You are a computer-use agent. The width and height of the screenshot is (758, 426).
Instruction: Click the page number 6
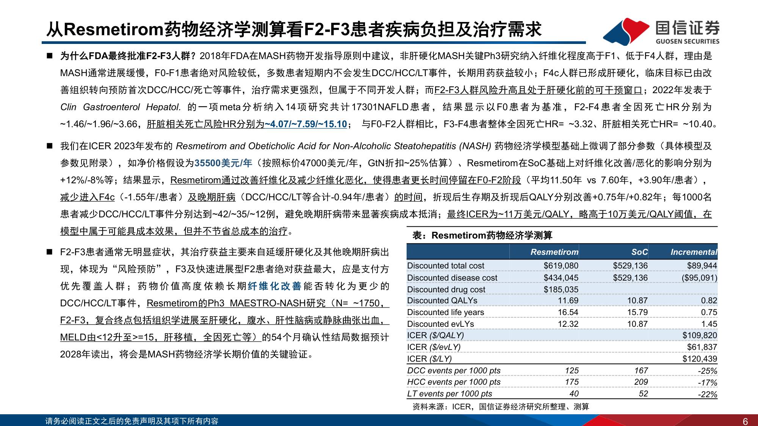click(x=745, y=421)
